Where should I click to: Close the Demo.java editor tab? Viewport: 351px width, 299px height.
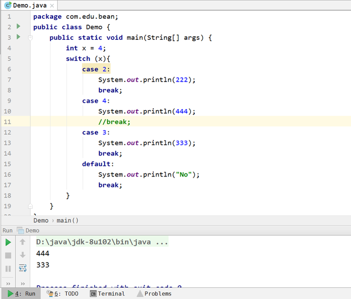click(x=52, y=6)
